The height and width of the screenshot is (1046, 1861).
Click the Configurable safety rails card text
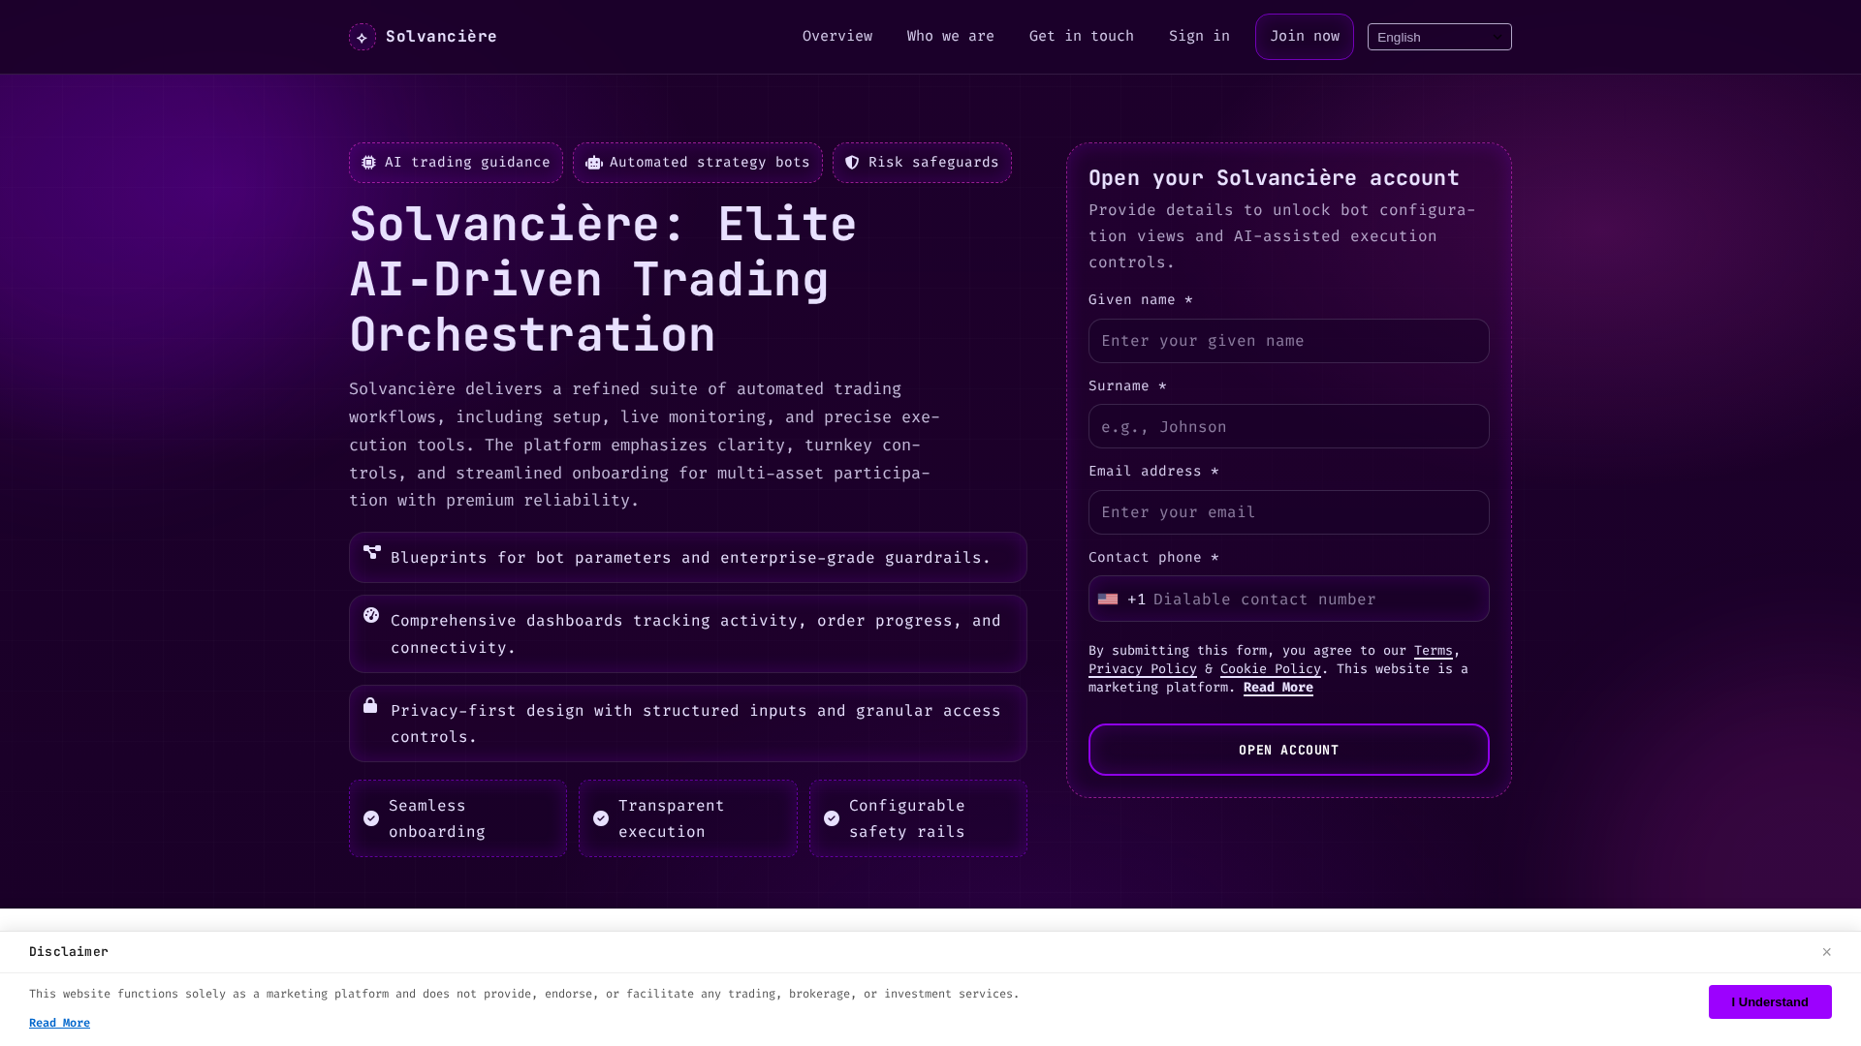point(907,818)
